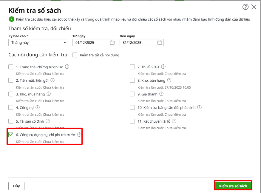Click help icon beside Công nợ
Screen dimensions: 261x193
click(x=38, y=107)
